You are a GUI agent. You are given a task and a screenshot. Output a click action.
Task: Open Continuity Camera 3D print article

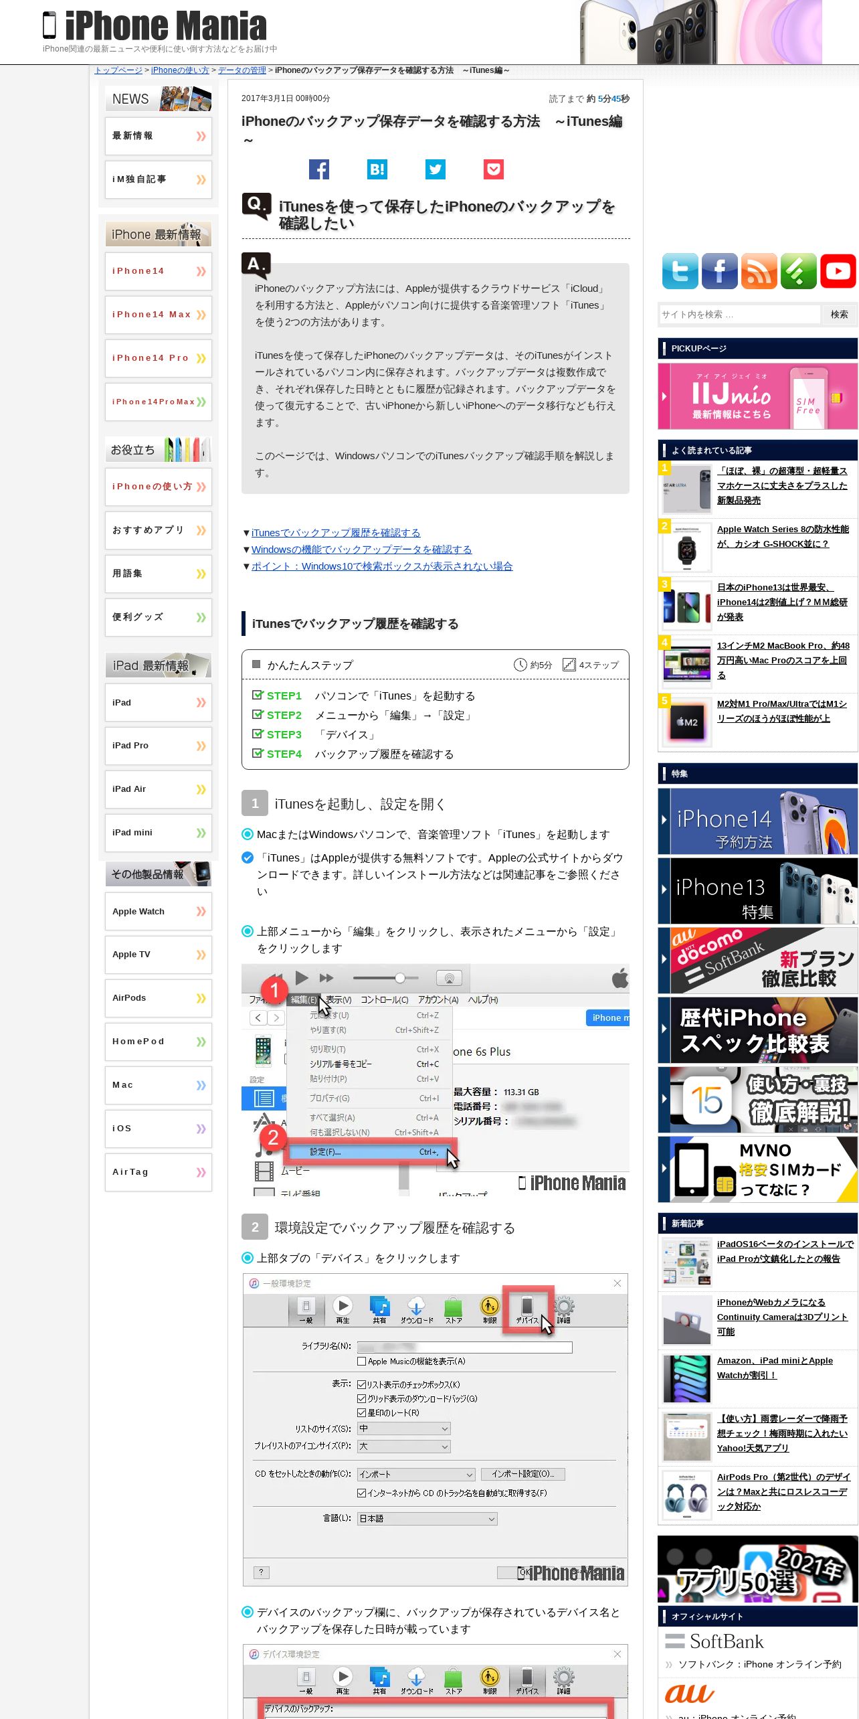pyautogui.click(x=782, y=1317)
